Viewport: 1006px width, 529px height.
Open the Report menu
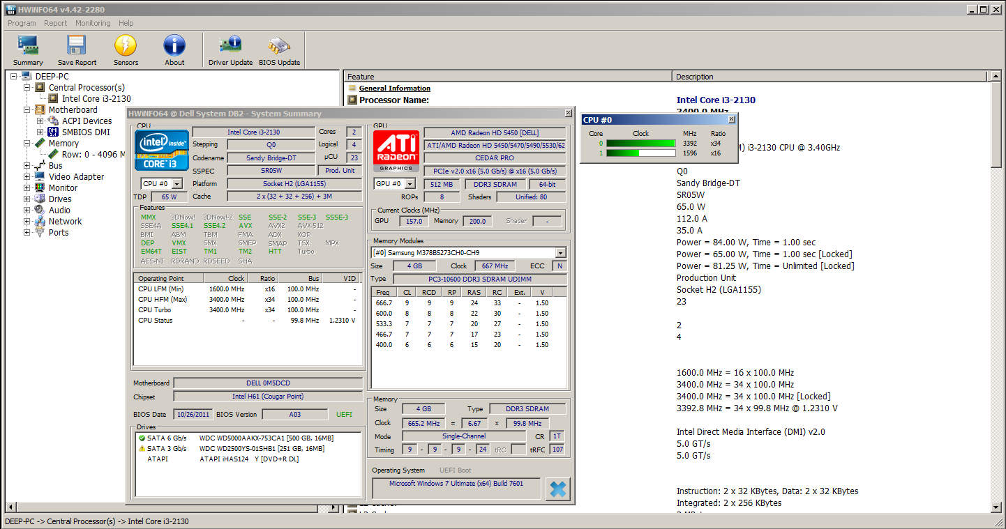56,23
